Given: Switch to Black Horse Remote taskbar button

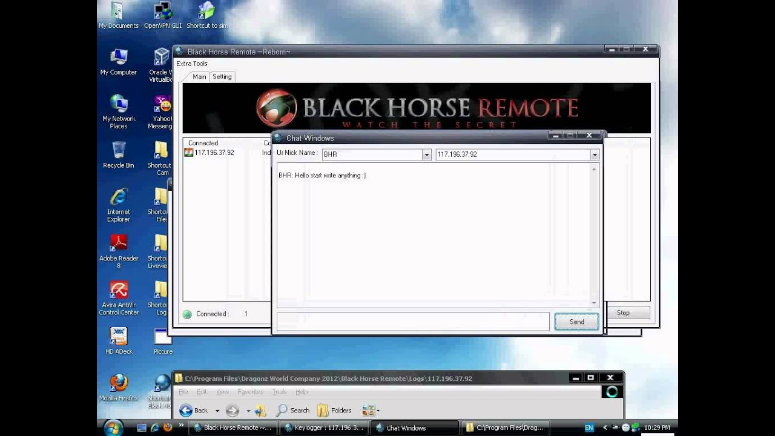Looking at the screenshot, I should pos(233,428).
